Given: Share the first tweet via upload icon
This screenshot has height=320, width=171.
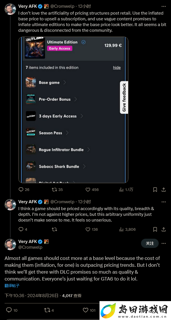Looking at the screenshot, I should tap(164, 189).
